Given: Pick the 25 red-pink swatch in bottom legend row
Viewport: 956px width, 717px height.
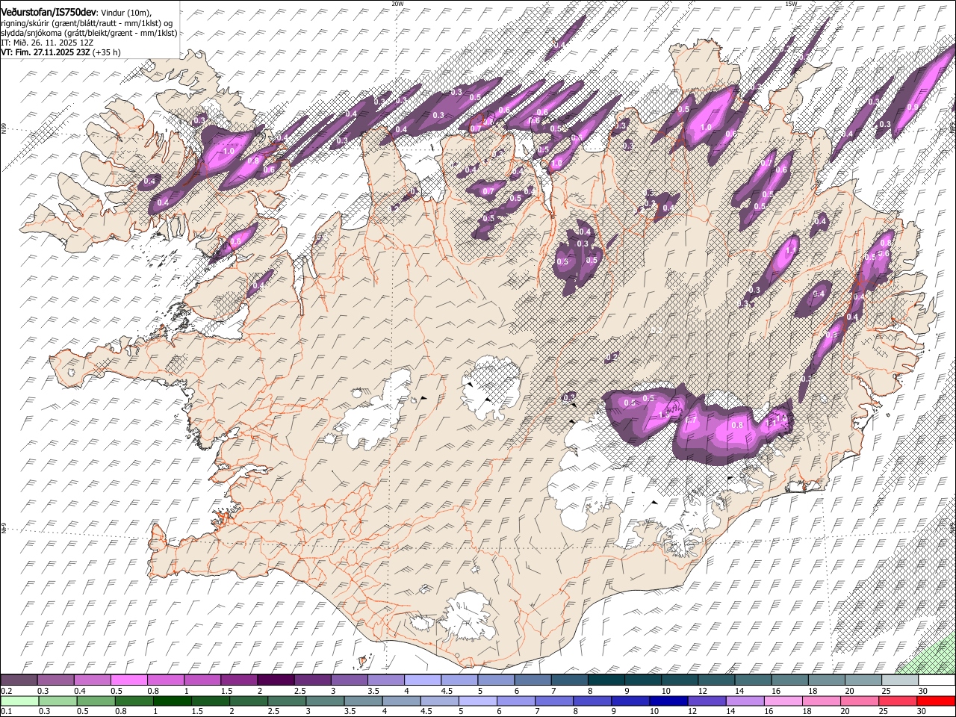Looking at the screenshot, I should [x=898, y=701].
